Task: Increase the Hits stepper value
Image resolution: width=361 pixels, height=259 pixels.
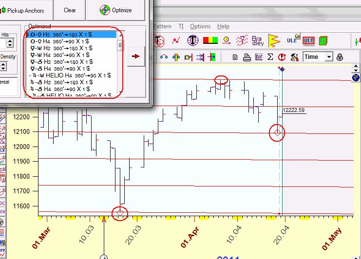Action: [9, 40]
